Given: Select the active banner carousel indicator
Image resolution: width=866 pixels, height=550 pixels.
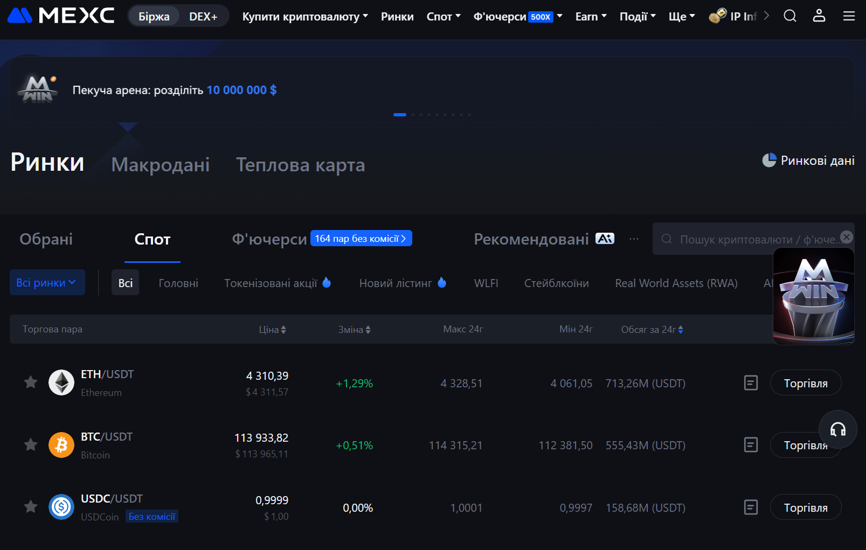Looking at the screenshot, I should [400, 114].
